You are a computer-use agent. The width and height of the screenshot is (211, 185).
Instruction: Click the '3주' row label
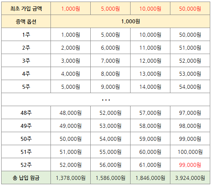tap(26, 60)
